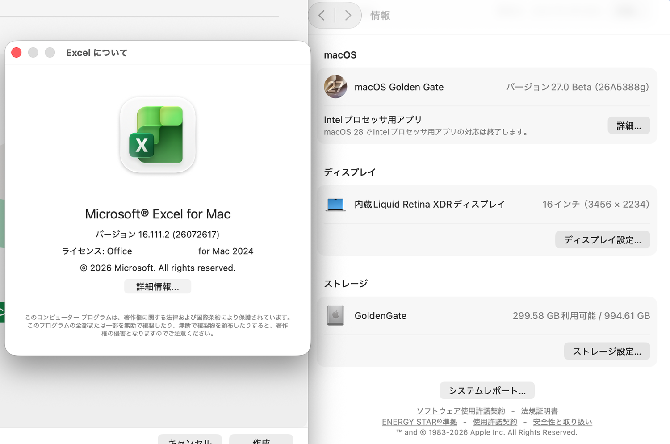Open 詳細情報... in Excel About dialog
The width and height of the screenshot is (670, 444).
pos(158,286)
